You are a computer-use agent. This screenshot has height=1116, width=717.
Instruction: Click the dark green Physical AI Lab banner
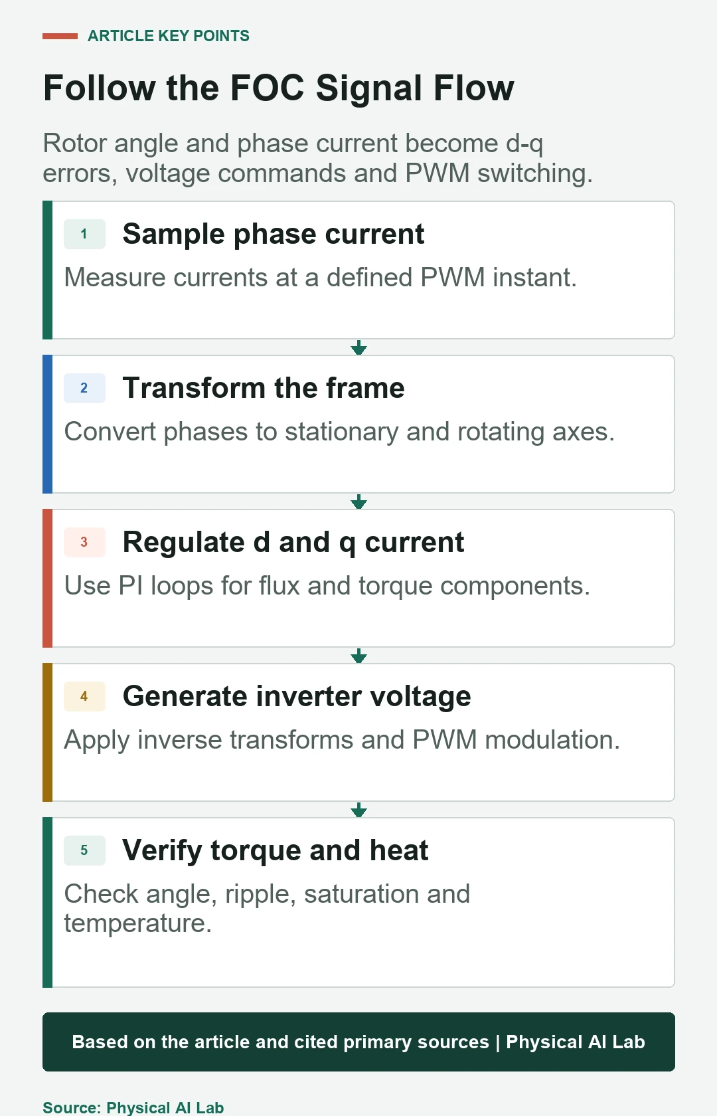click(358, 1042)
